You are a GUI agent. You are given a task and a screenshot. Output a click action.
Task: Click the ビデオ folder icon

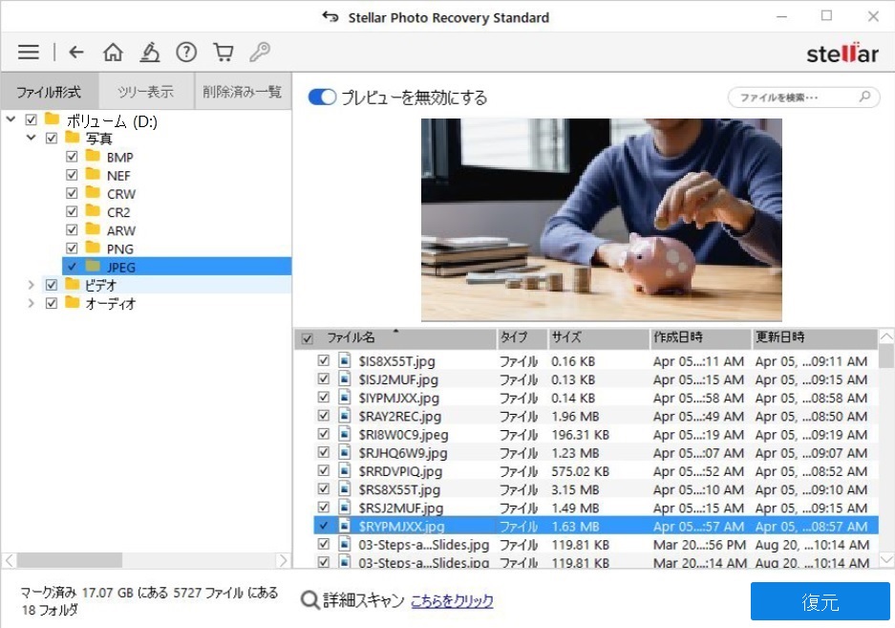[x=72, y=284]
